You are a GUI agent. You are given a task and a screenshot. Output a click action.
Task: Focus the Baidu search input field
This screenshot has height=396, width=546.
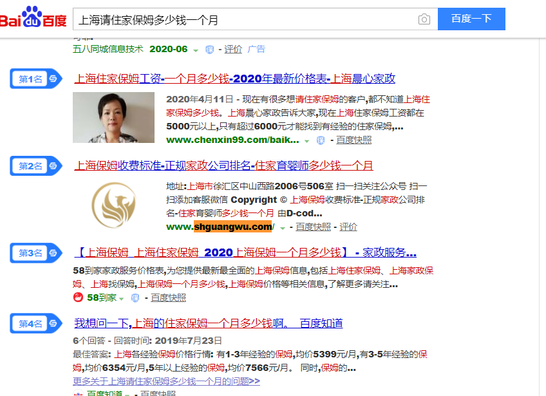pos(244,19)
